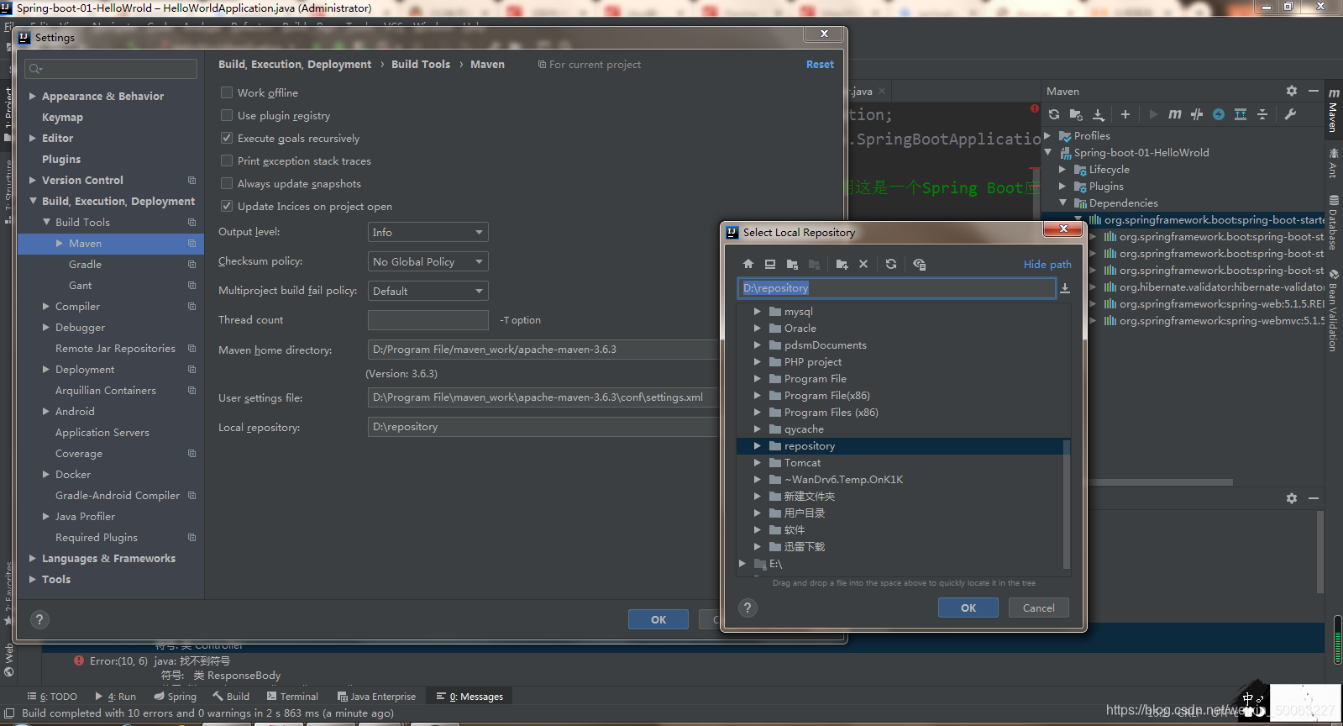Collapse Build, Execution, Deployment node
The width and height of the screenshot is (1343, 726).
pyautogui.click(x=33, y=201)
